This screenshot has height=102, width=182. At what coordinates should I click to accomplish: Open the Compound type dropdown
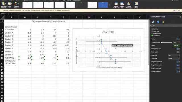(x=178, y=49)
